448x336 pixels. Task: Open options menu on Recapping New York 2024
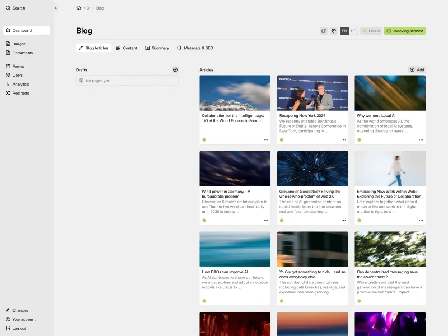pyautogui.click(x=343, y=141)
